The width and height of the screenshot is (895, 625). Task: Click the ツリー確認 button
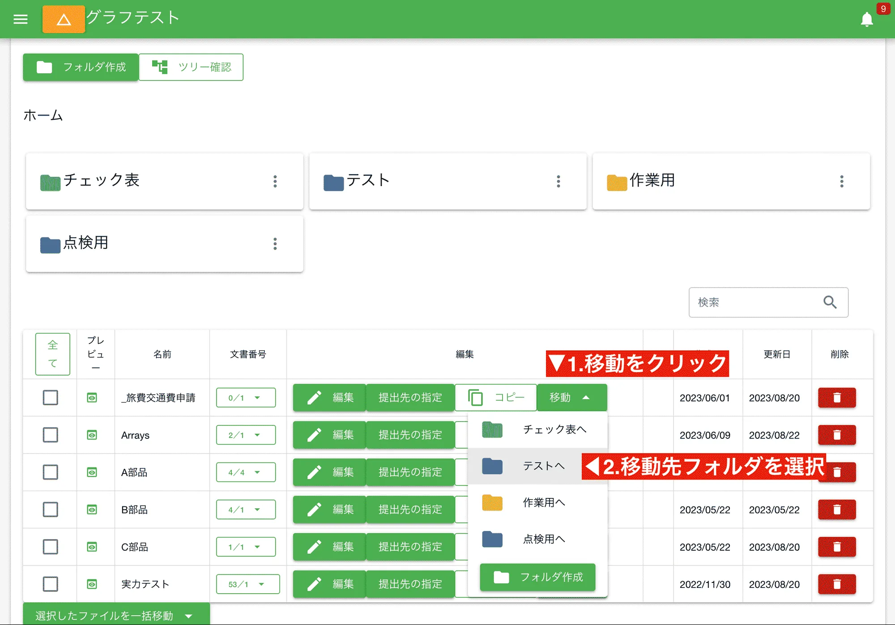coord(191,67)
